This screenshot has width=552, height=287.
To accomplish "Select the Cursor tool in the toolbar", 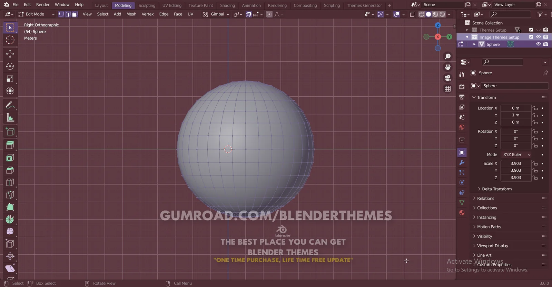I will coord(10,40).
